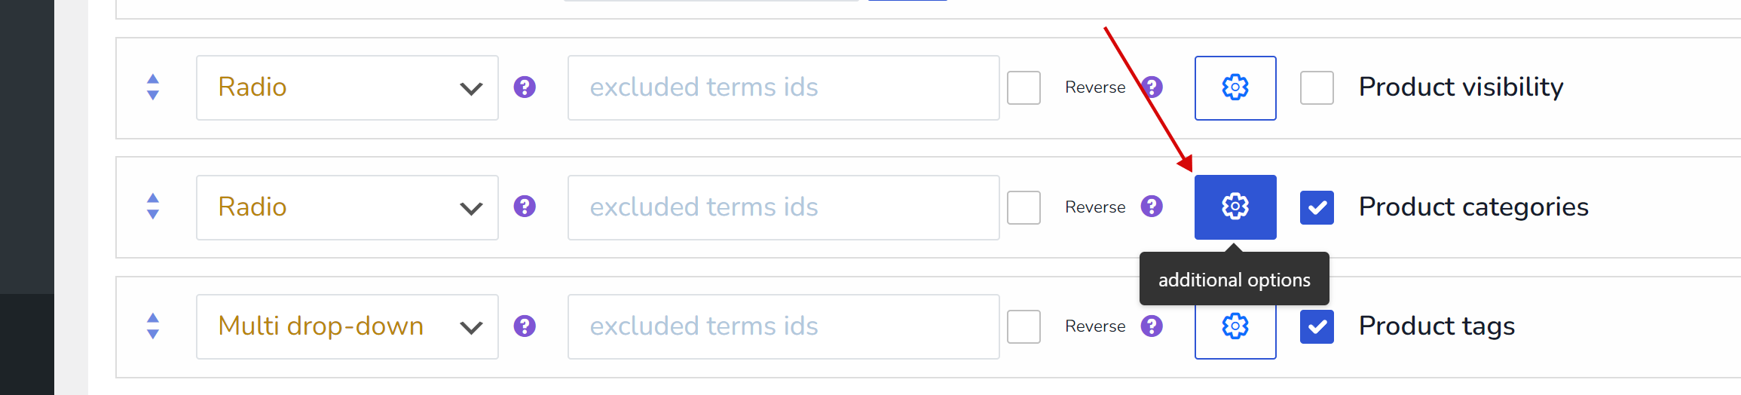The height and width of the screenshot is (395, 1741).
Task: Open Radio type dropdown for Product visibility
Action: [x=347, y=87]
